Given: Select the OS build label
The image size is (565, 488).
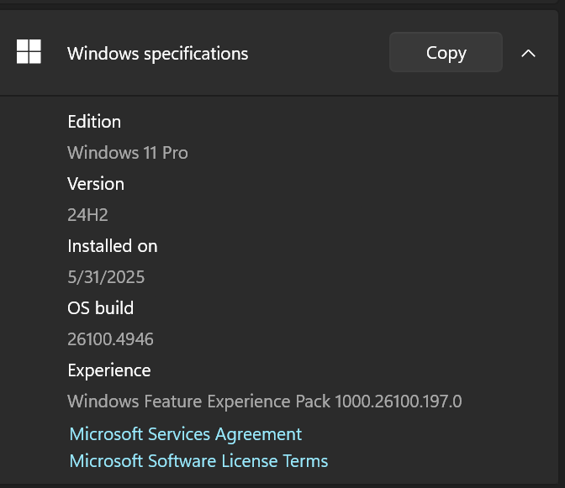Looking at the screenshot, I should click(100, 308).
